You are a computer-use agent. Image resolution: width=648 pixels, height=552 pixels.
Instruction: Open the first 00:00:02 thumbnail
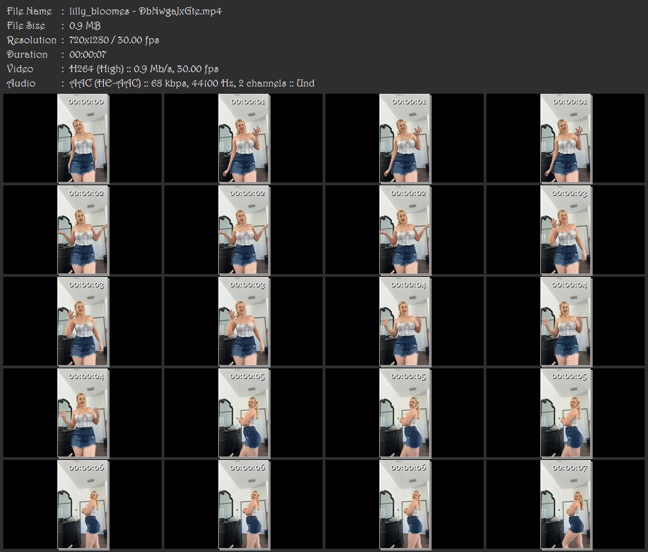point(83,230)
